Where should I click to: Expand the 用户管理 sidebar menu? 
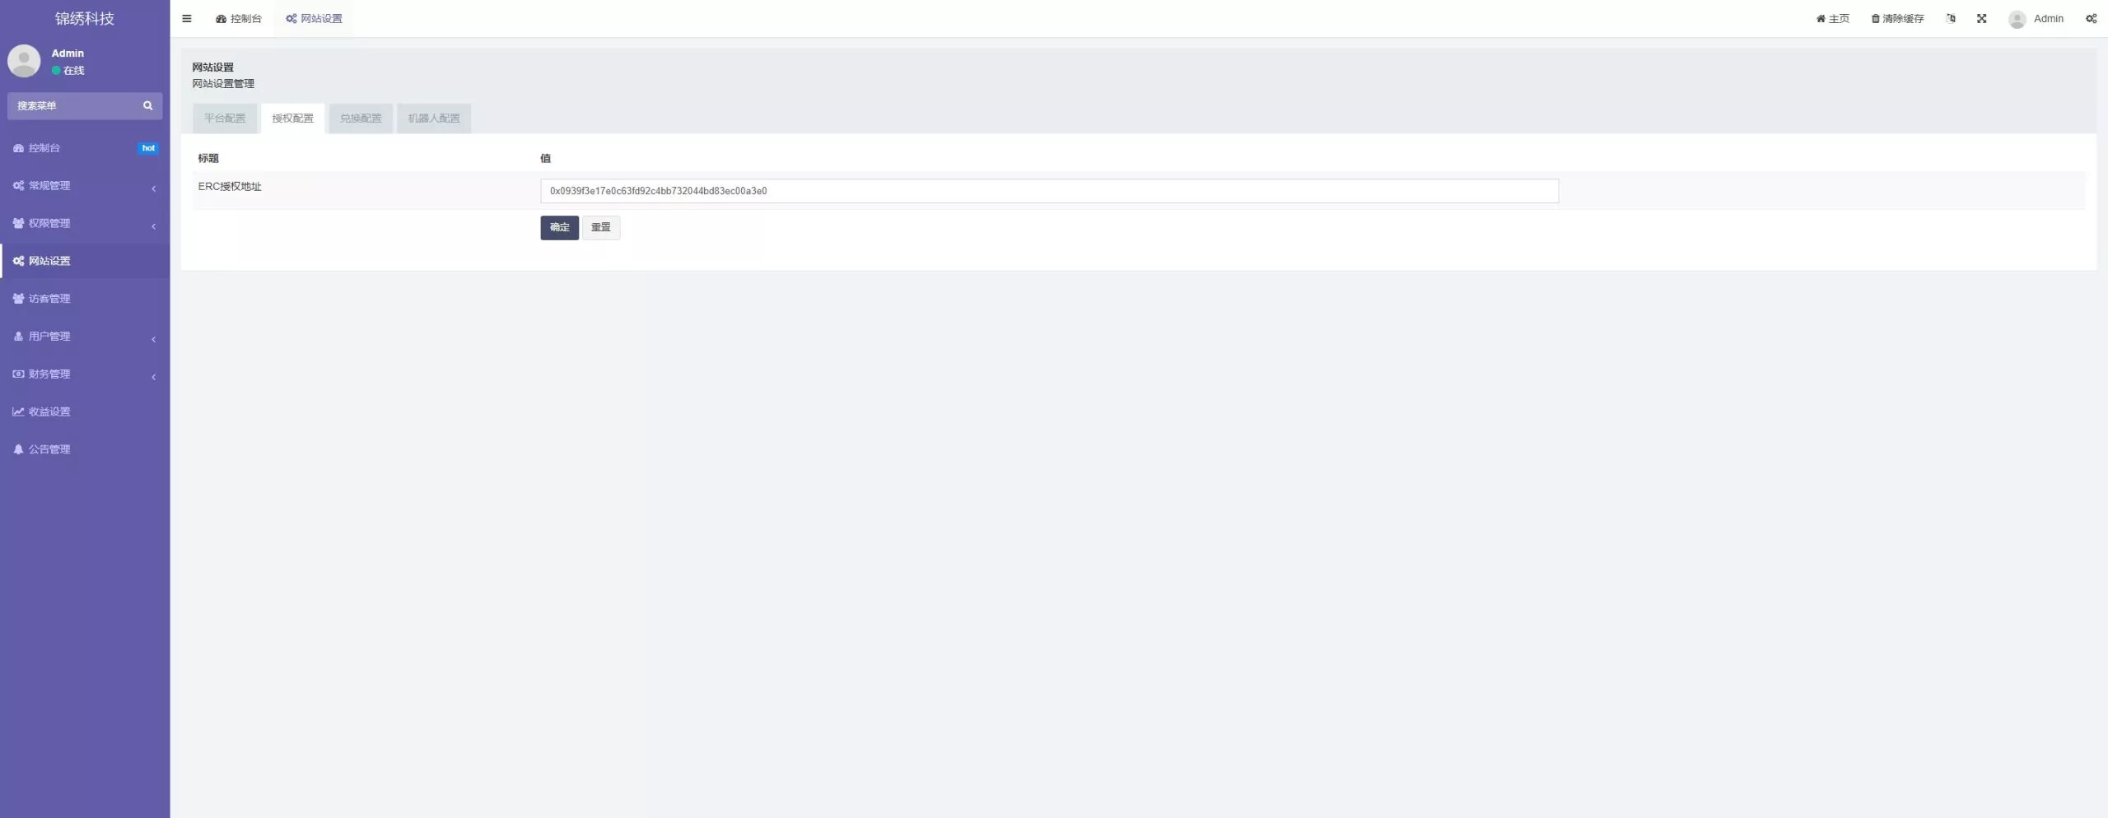click(x=49, y=337)
